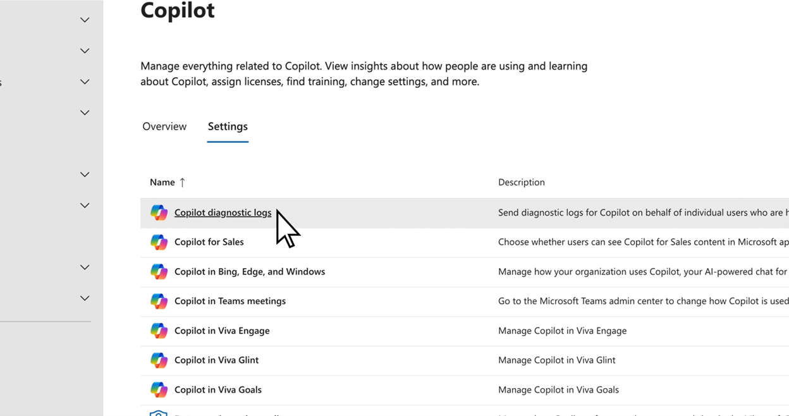Switch to the Overview tab
The height and width of the screenshot is (416, 789).
pyautogui.click(x=164, y=126)
